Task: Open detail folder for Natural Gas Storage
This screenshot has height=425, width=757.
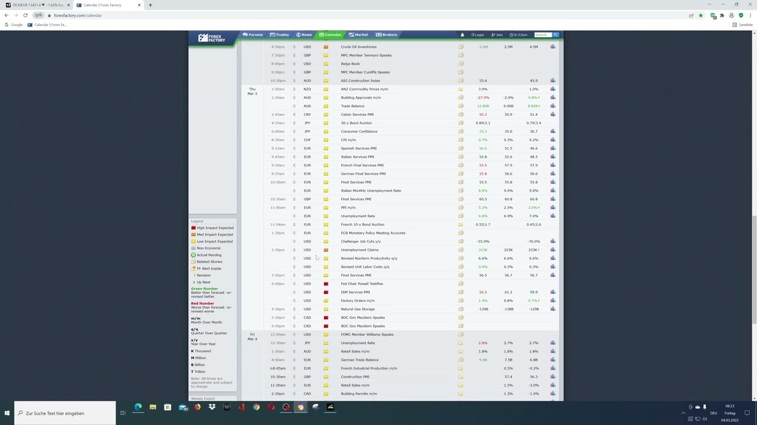Action: pos(461,309)
